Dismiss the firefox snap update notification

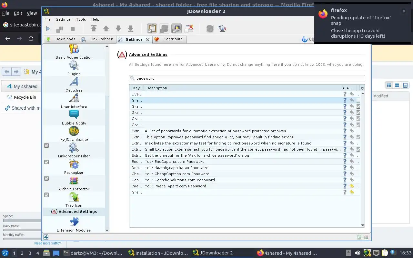[x=403, y=11]
